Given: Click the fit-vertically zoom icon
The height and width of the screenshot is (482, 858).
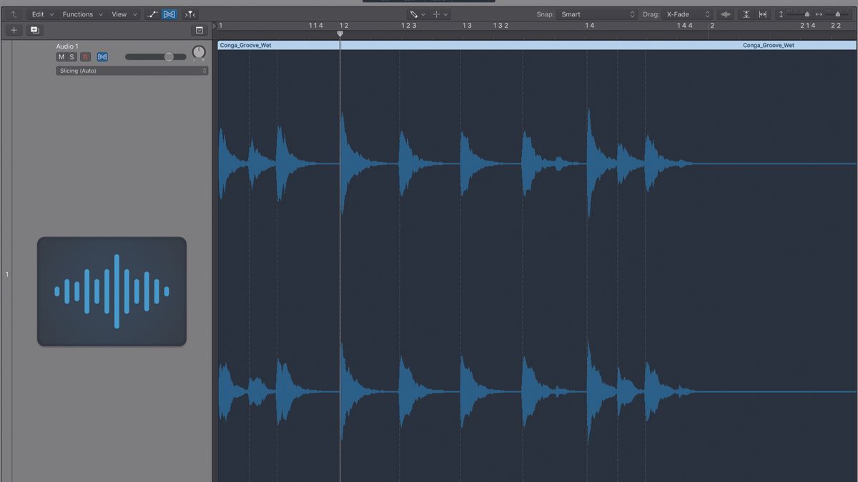Looking at the screenshot, I should tap(746, 14).
